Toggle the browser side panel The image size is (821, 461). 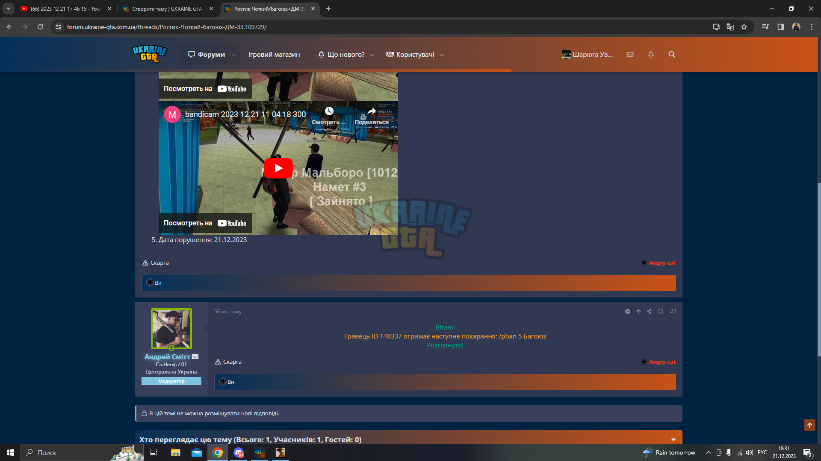[x=781, y=27]
